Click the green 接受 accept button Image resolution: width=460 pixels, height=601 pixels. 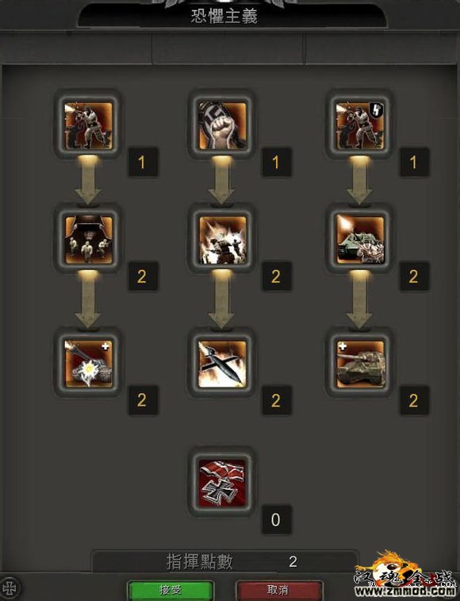(171, 590)
